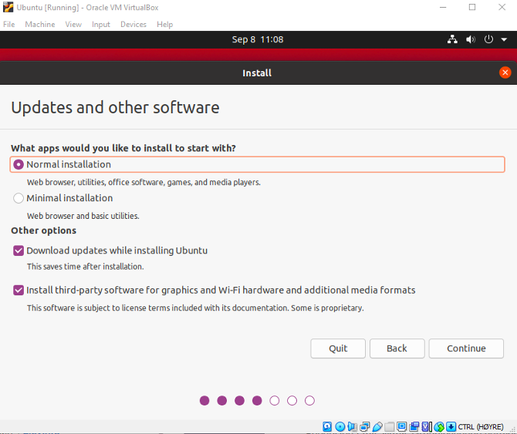Click the VirtualBox app icon in title bar

[8, 7]
